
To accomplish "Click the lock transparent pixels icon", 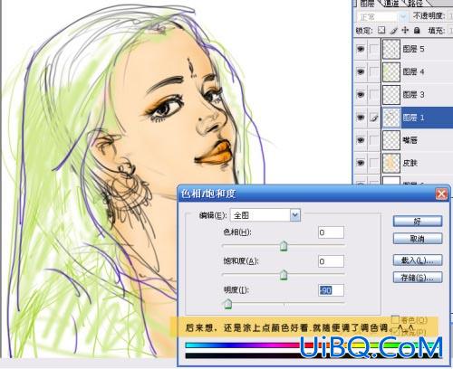I will pyautogui.click(x=381, y=30).
